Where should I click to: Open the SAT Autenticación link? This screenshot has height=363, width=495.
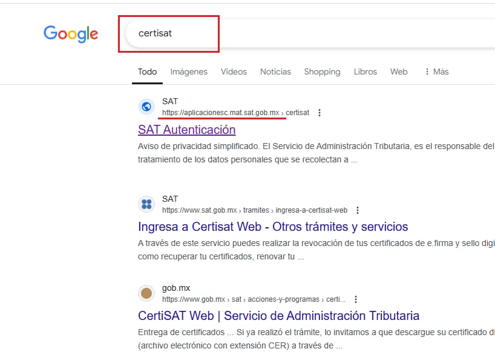coord(186,130)
